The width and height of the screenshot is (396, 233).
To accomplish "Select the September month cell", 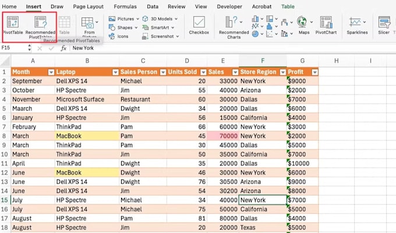I will [x=33, y=81].
